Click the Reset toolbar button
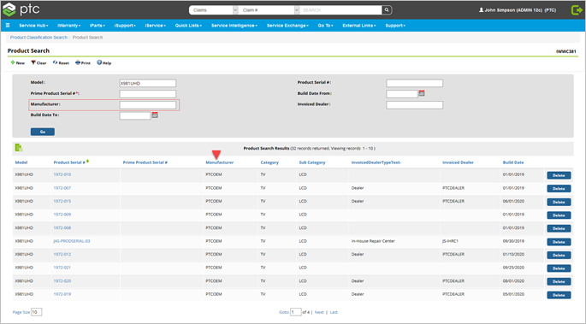The image size is (586, 324). coord(61,62)
